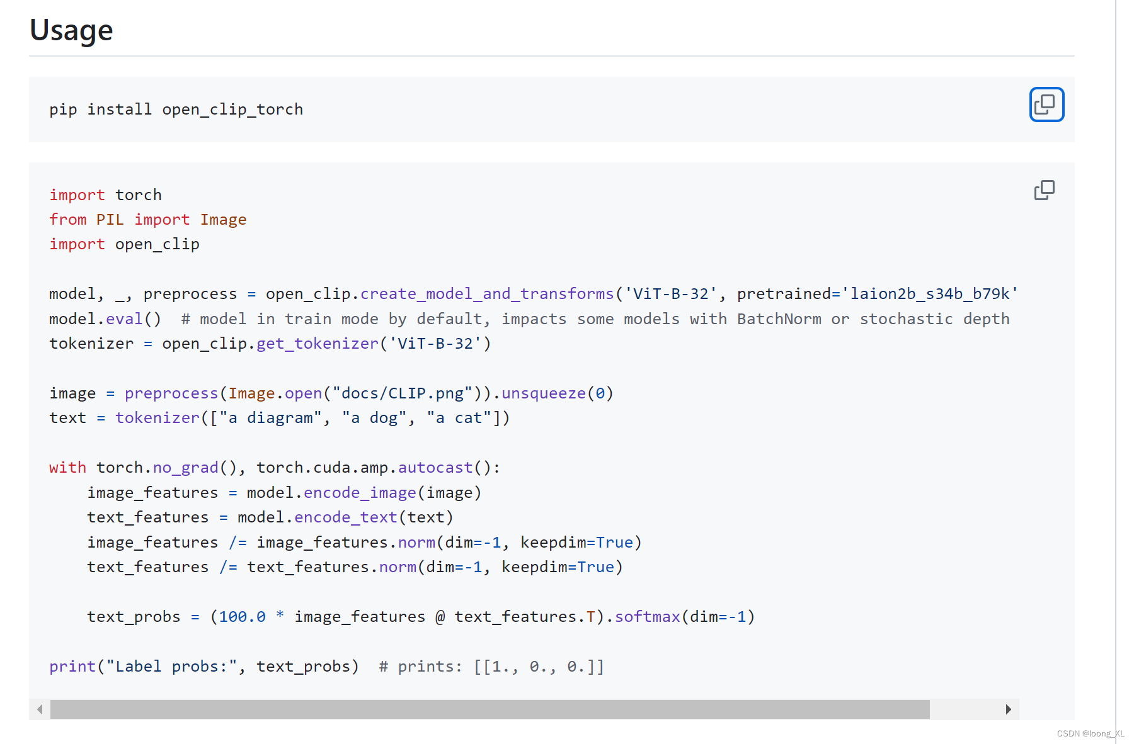This screenshot has width=1134, height=744.
Task: Click 'model.encode_image(image)'
Action: [x=364, y=493]
